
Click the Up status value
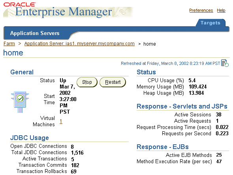click(63, 81)
